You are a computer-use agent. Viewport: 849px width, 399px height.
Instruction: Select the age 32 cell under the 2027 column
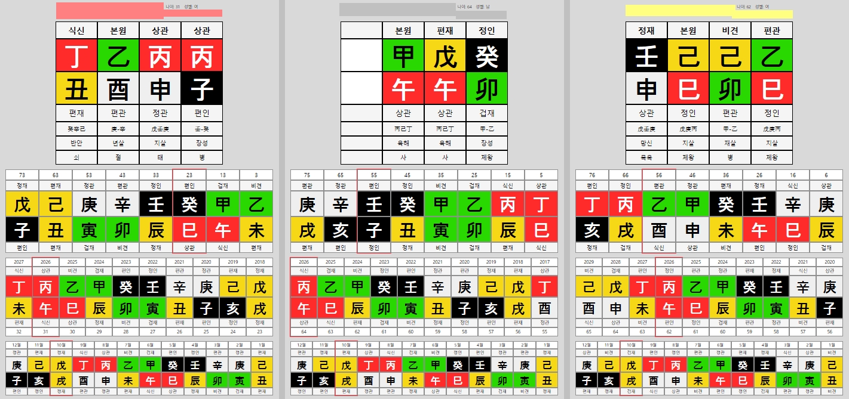(19, 332)
